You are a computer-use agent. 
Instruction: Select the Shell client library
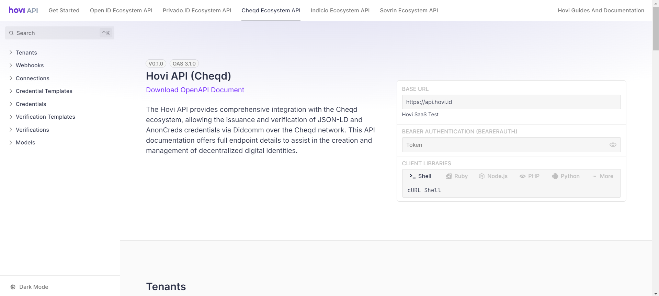point(420,176)
